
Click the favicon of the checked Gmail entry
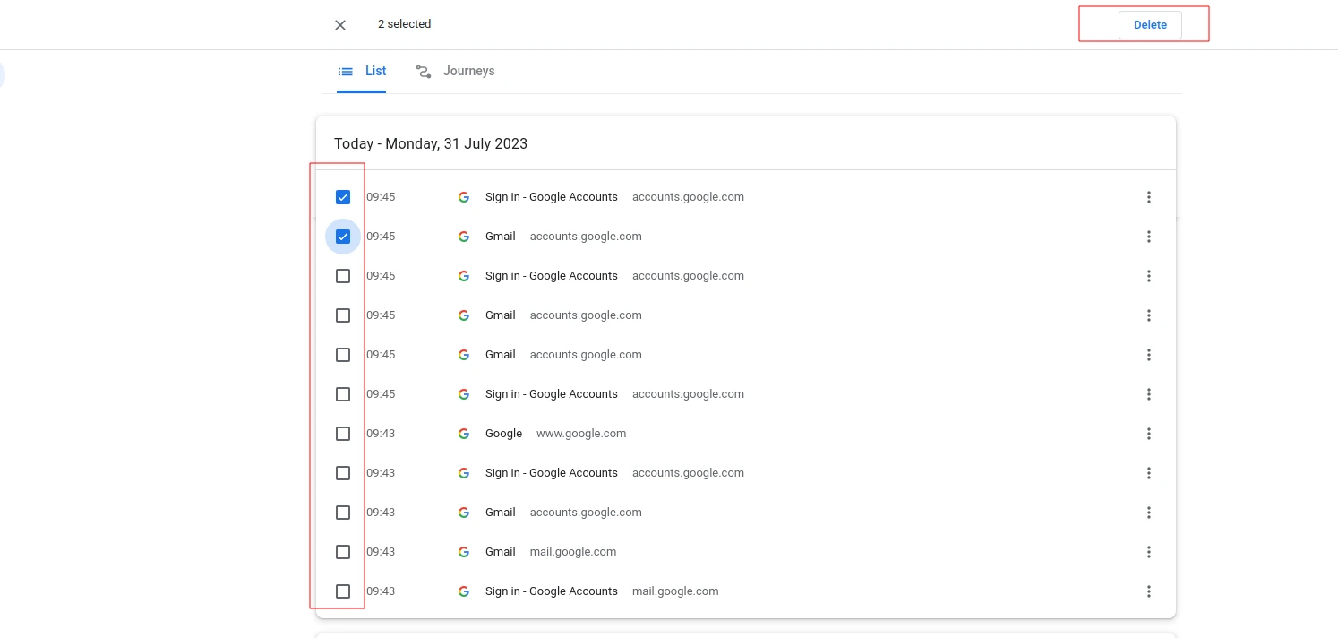tap(464, 237)
